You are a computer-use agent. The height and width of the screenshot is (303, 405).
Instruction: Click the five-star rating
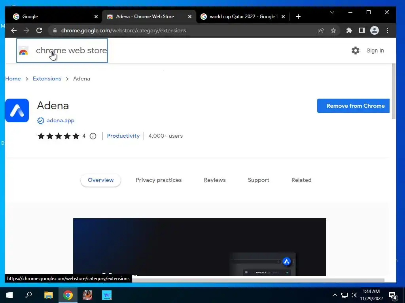[x=59, y=136]
